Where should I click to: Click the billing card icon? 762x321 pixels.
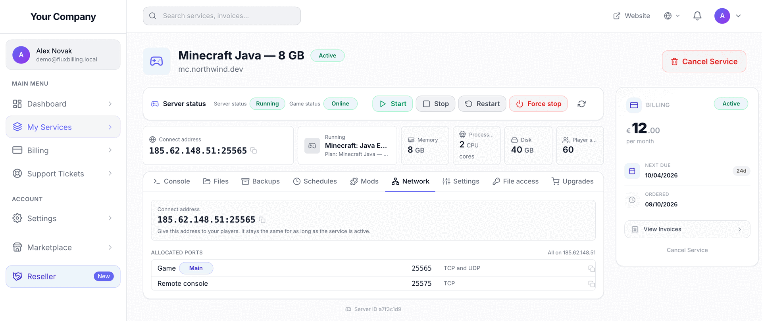(634, 105)
